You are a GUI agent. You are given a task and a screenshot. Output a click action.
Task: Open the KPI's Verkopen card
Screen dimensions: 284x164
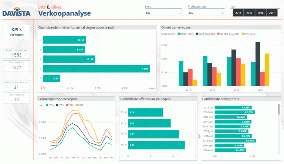pyautogui.click(x=17, y=32)
